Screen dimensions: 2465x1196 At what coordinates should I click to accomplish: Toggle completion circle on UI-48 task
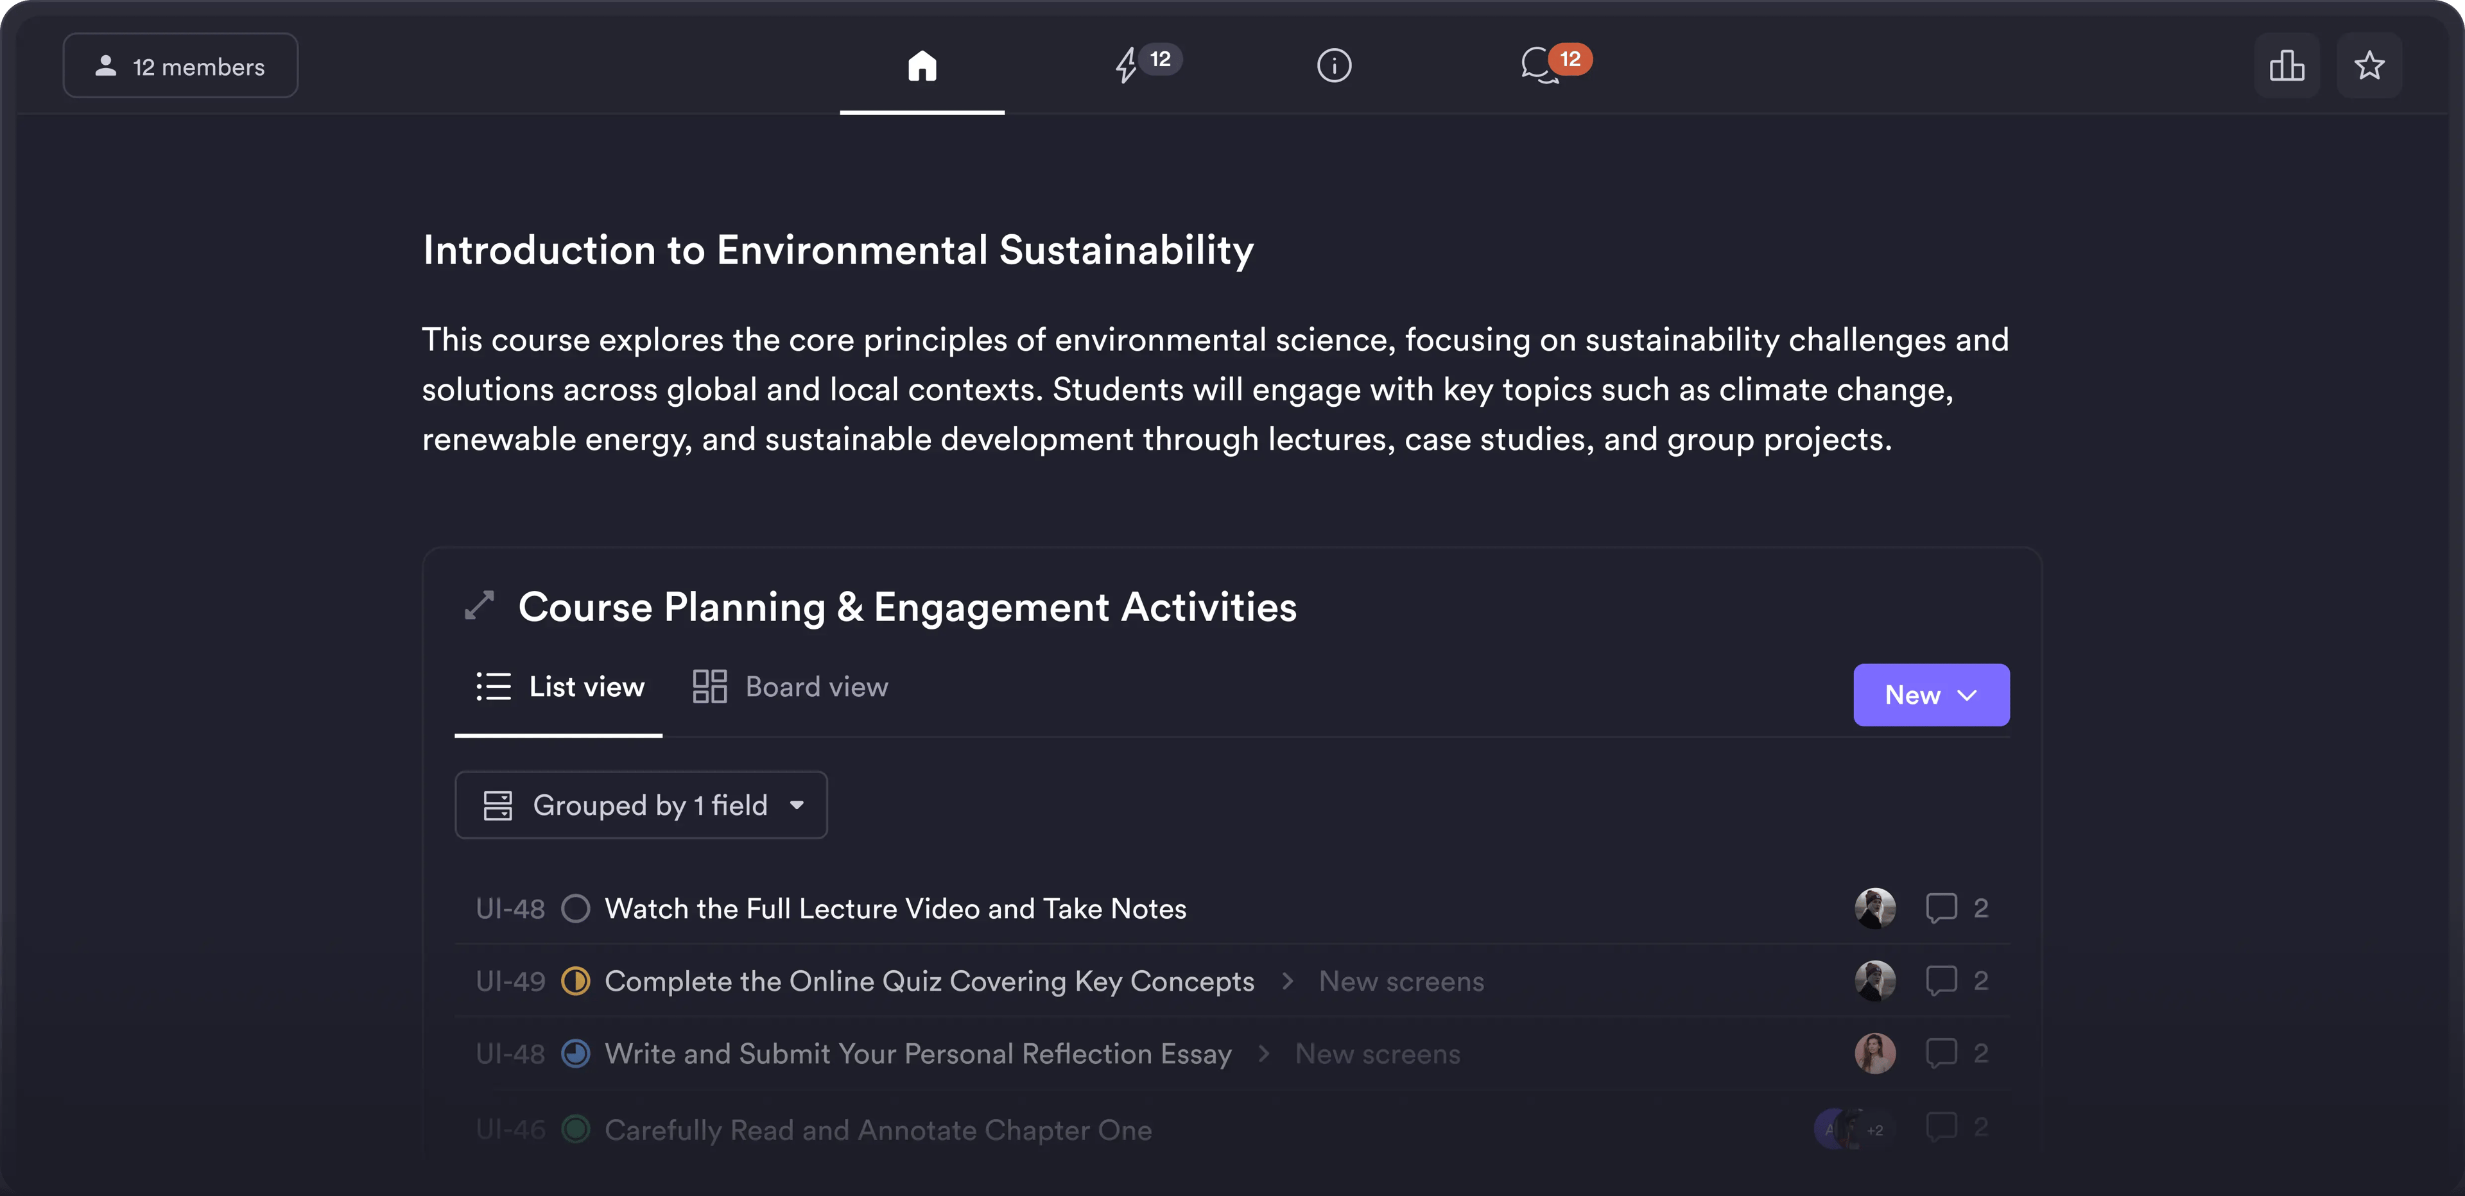[x=576, y=908]
